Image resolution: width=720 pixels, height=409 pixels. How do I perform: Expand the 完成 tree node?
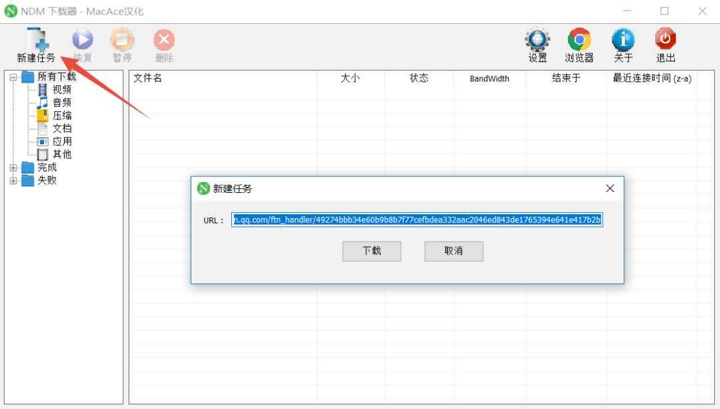pyautogui.click(x=13, y=167)
